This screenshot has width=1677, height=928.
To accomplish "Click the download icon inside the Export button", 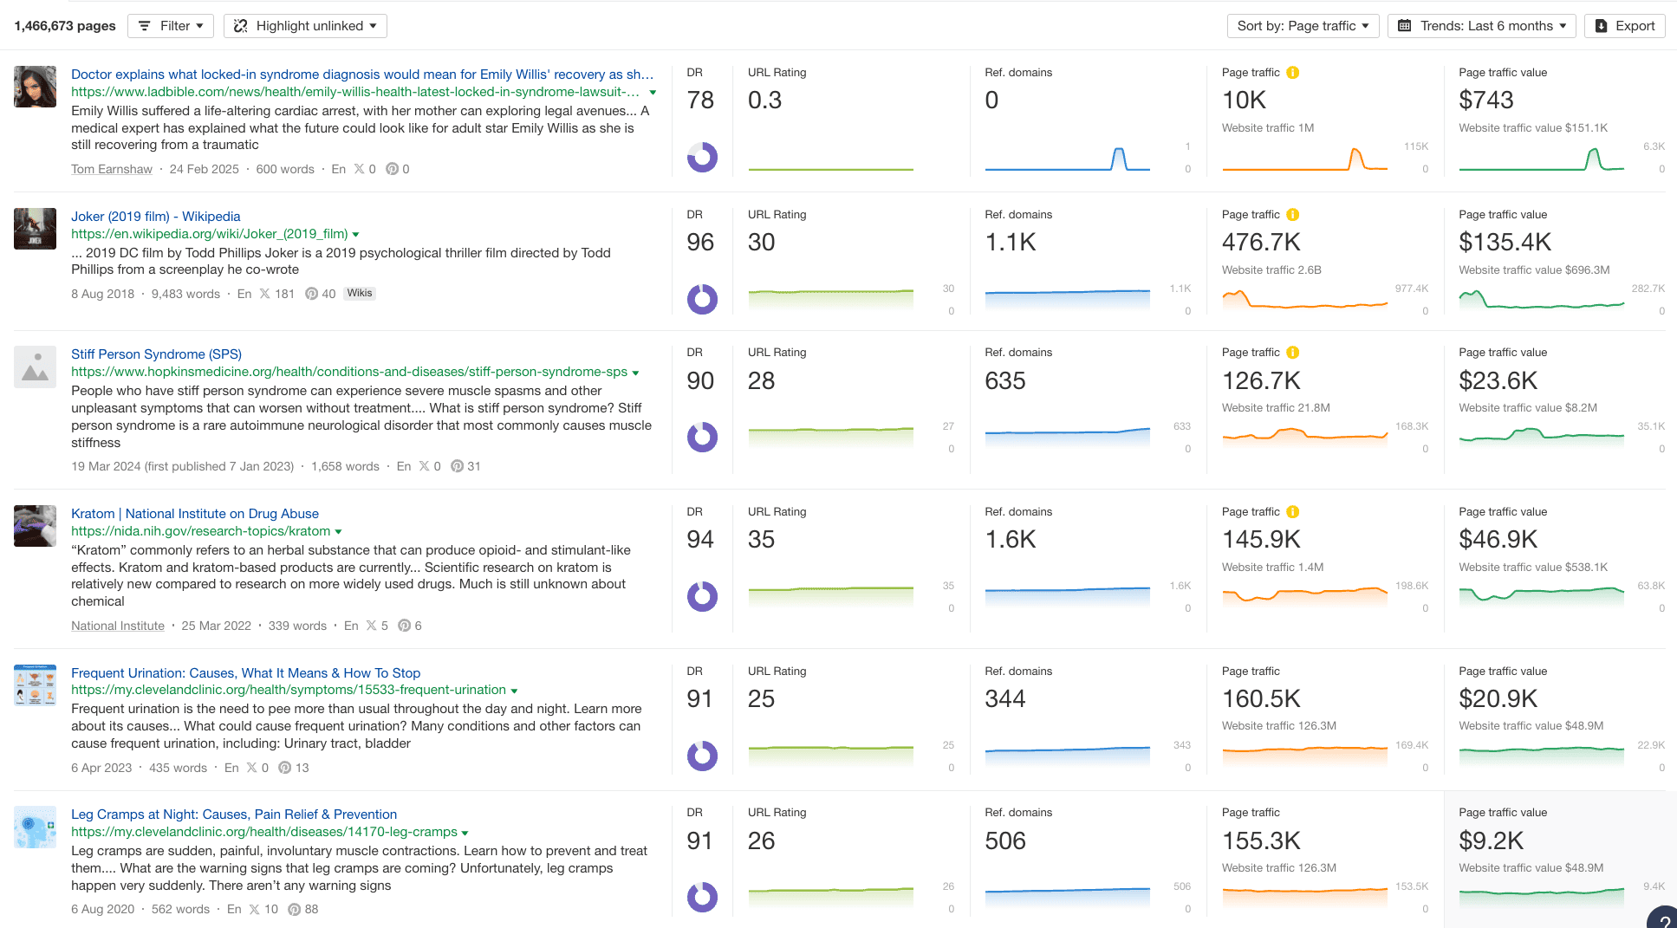I will tap(1601, 25).
